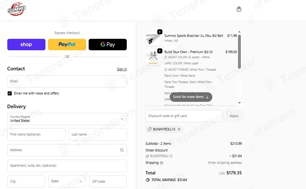Select Google Pay express checkout
The height and width of the screenshot is (189, 306).
point(108,44)
